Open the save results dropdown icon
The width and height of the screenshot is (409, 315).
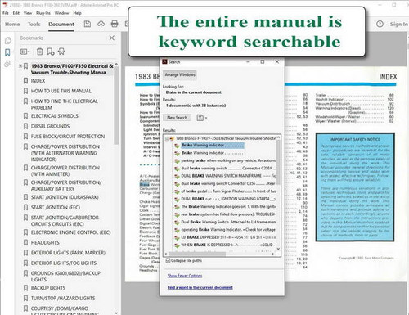(x=202, y=118)
